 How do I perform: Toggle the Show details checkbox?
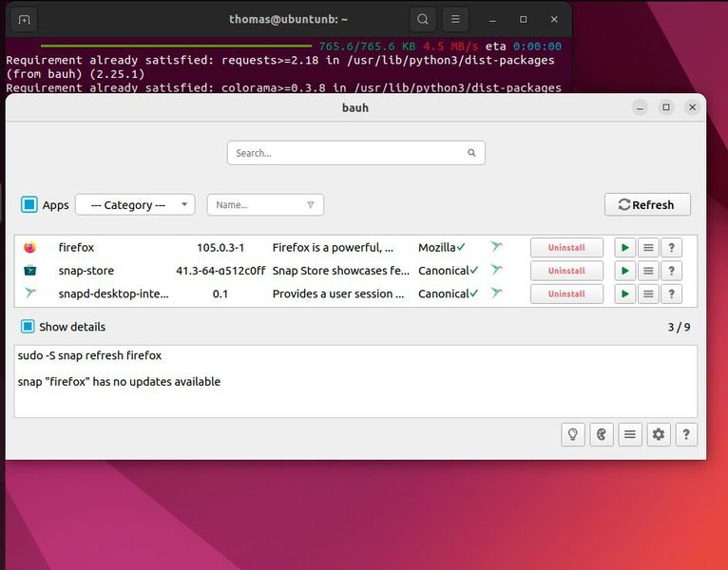point(28,327)
